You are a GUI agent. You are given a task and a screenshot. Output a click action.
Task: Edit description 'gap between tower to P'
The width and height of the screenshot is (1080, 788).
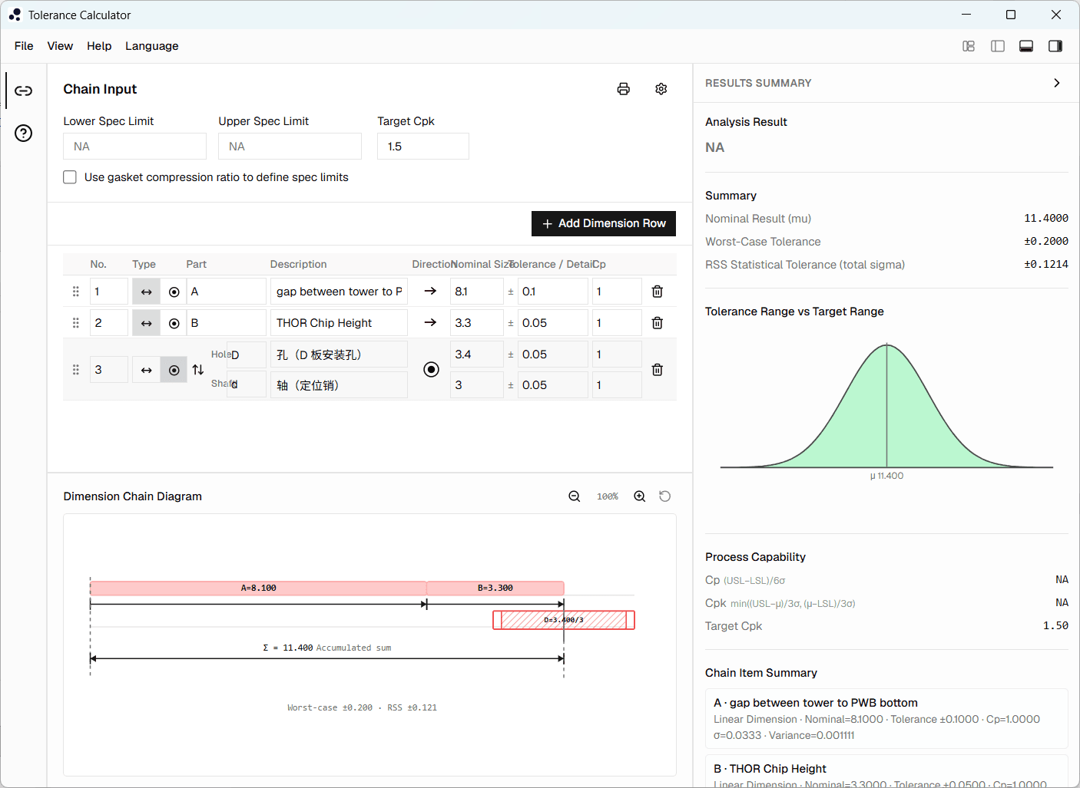coord(339,292)
